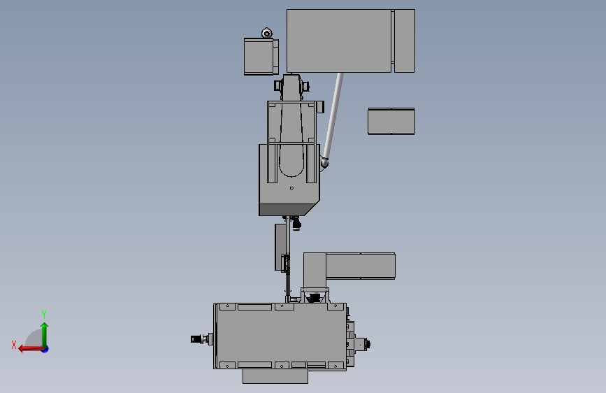Select the plate protruding below the base
606x393 pixels.
coord(275,377)
